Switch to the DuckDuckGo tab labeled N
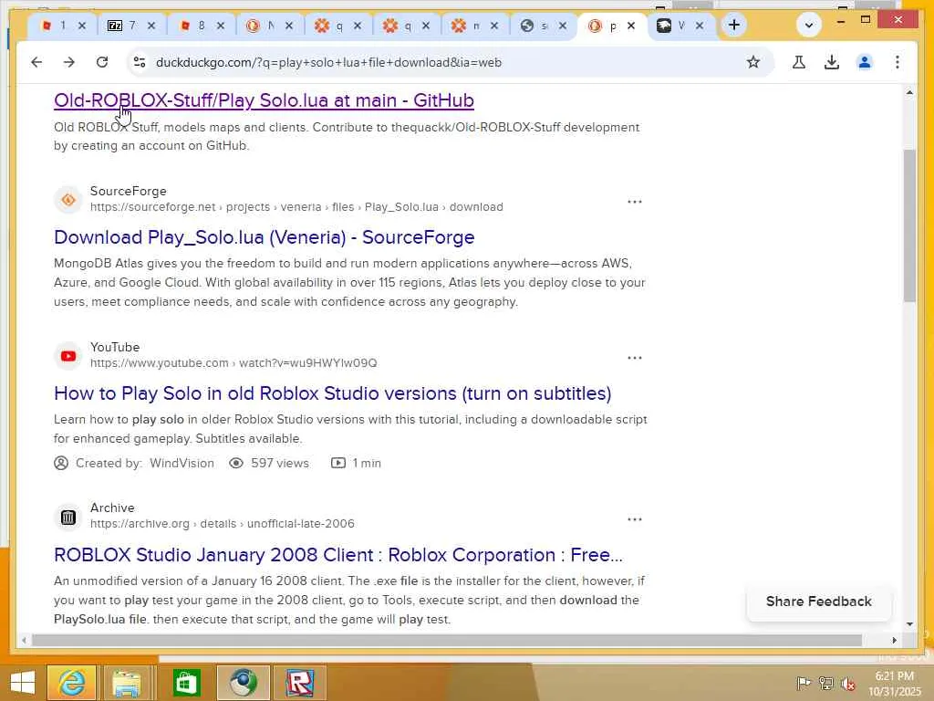Image resolution: width=934 pixels, height=701 pixels. pos(262,26)
